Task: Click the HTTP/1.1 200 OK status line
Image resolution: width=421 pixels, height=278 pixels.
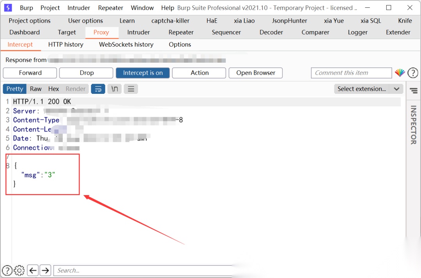Action: pos(42,102)
